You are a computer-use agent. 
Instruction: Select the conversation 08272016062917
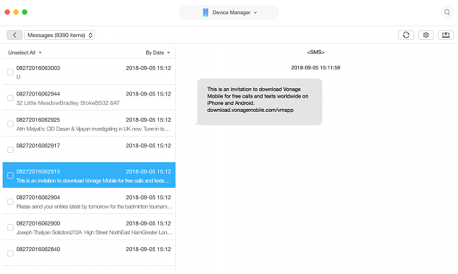pos(89,149)
